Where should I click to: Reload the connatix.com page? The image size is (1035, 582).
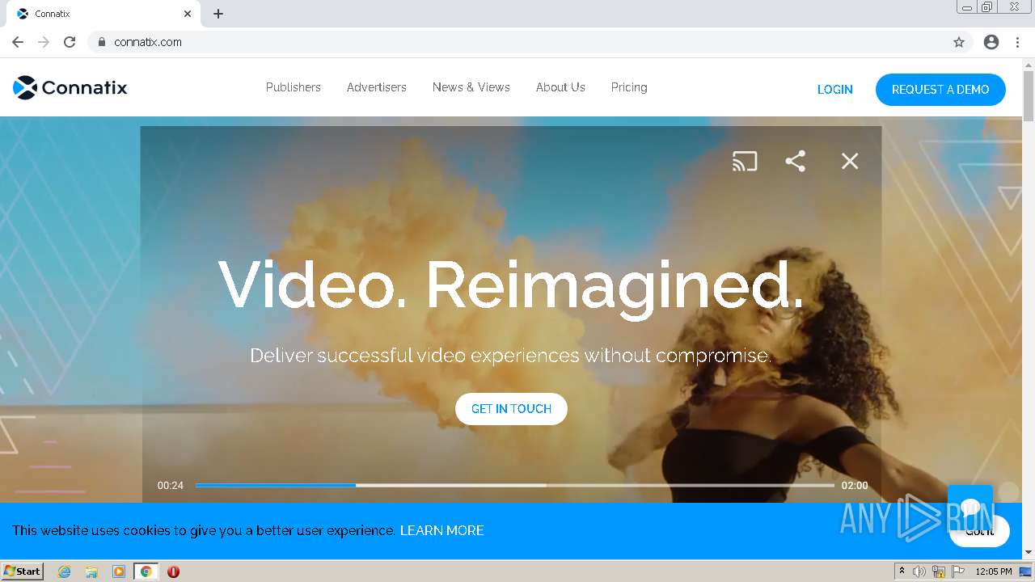pyautogui.click(x=70, y=42)
